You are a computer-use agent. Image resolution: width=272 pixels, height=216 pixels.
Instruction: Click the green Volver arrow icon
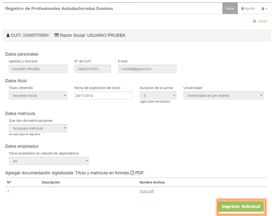coord(254,21)
